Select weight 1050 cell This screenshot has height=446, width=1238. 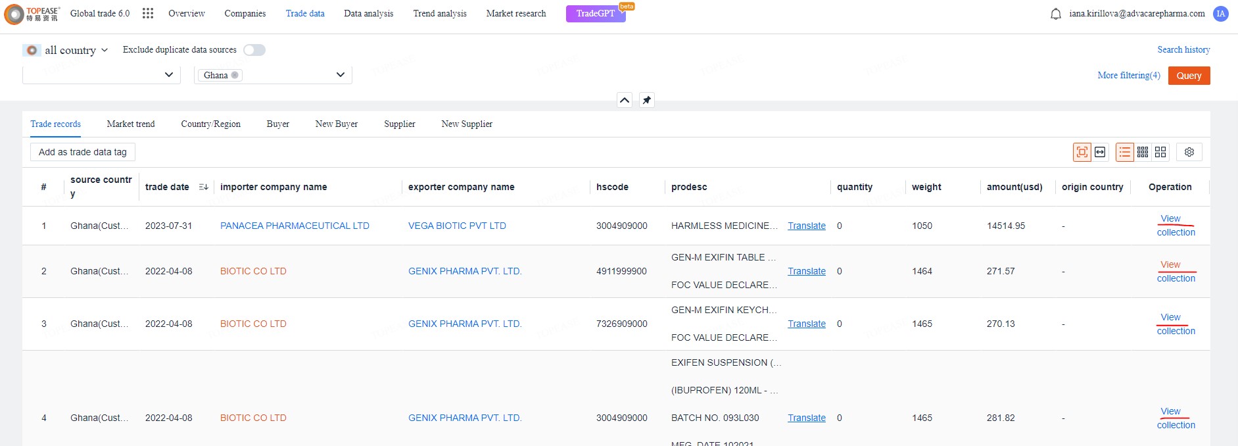[922, 226]
